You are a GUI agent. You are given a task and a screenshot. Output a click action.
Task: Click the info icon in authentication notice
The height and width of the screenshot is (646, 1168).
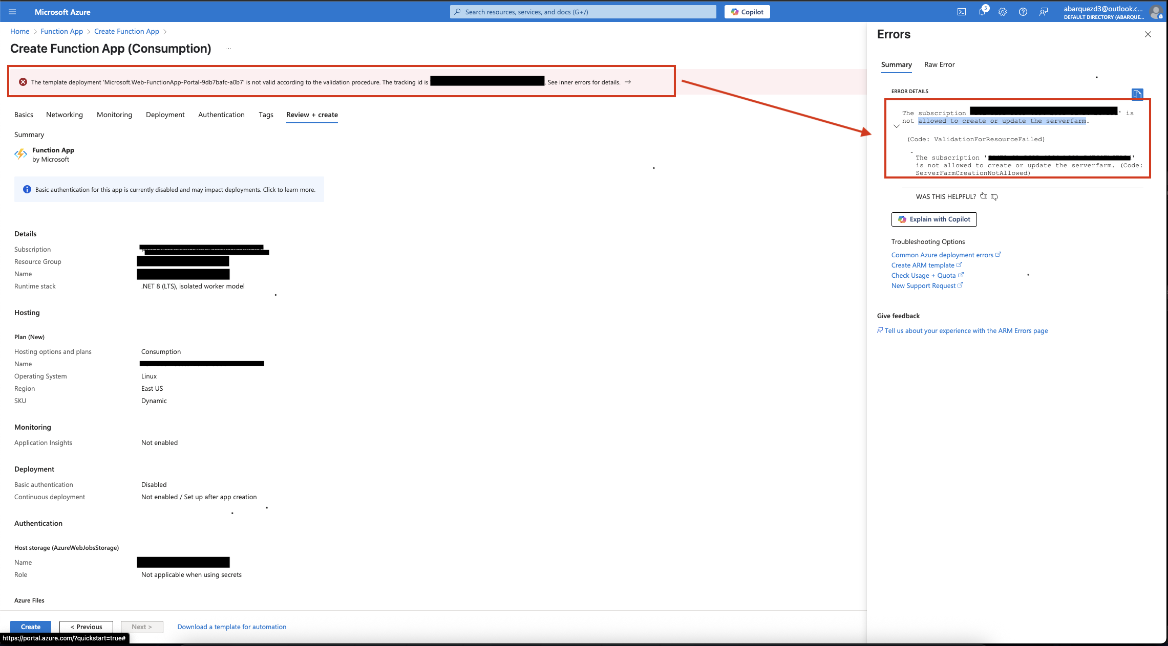[x=27, y=189]
